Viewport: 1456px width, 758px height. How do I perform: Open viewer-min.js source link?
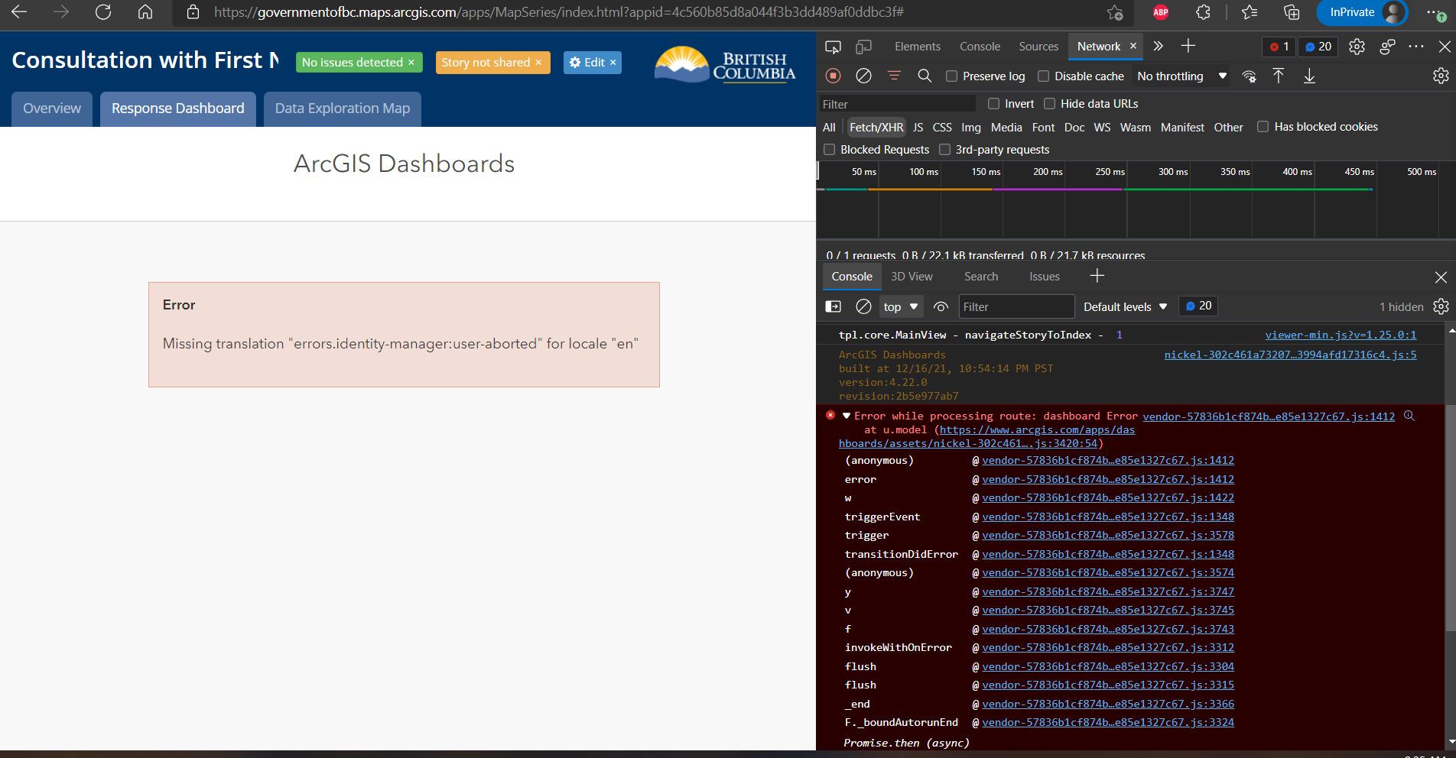[1341, 335]
